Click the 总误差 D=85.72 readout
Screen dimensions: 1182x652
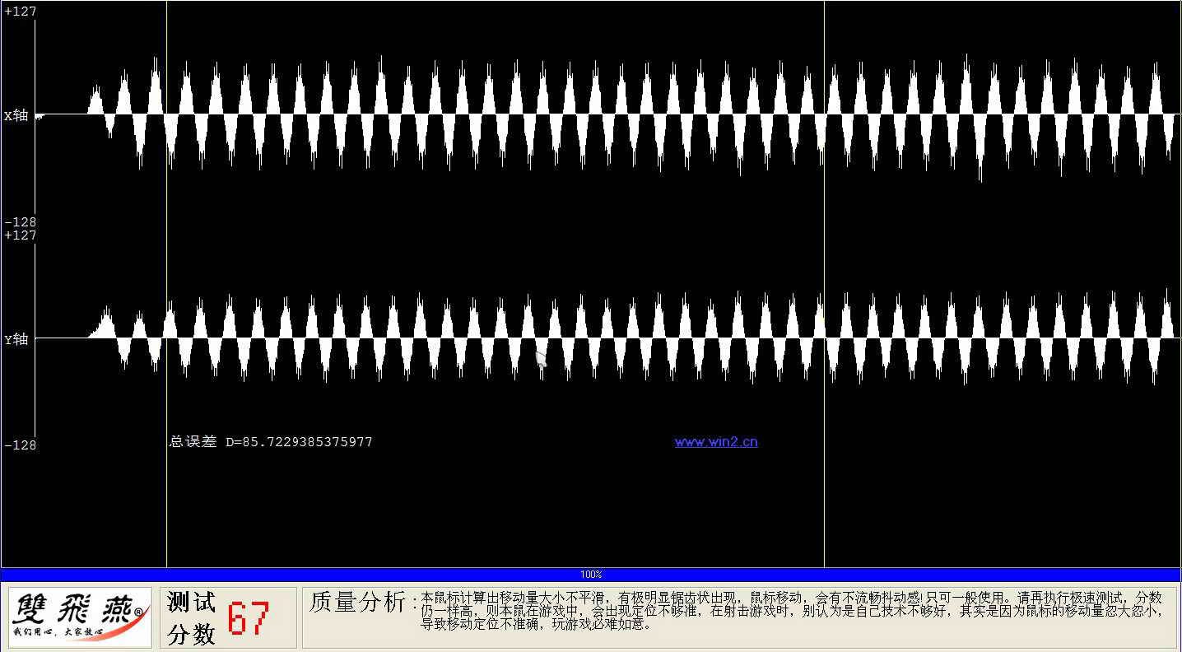271,442
